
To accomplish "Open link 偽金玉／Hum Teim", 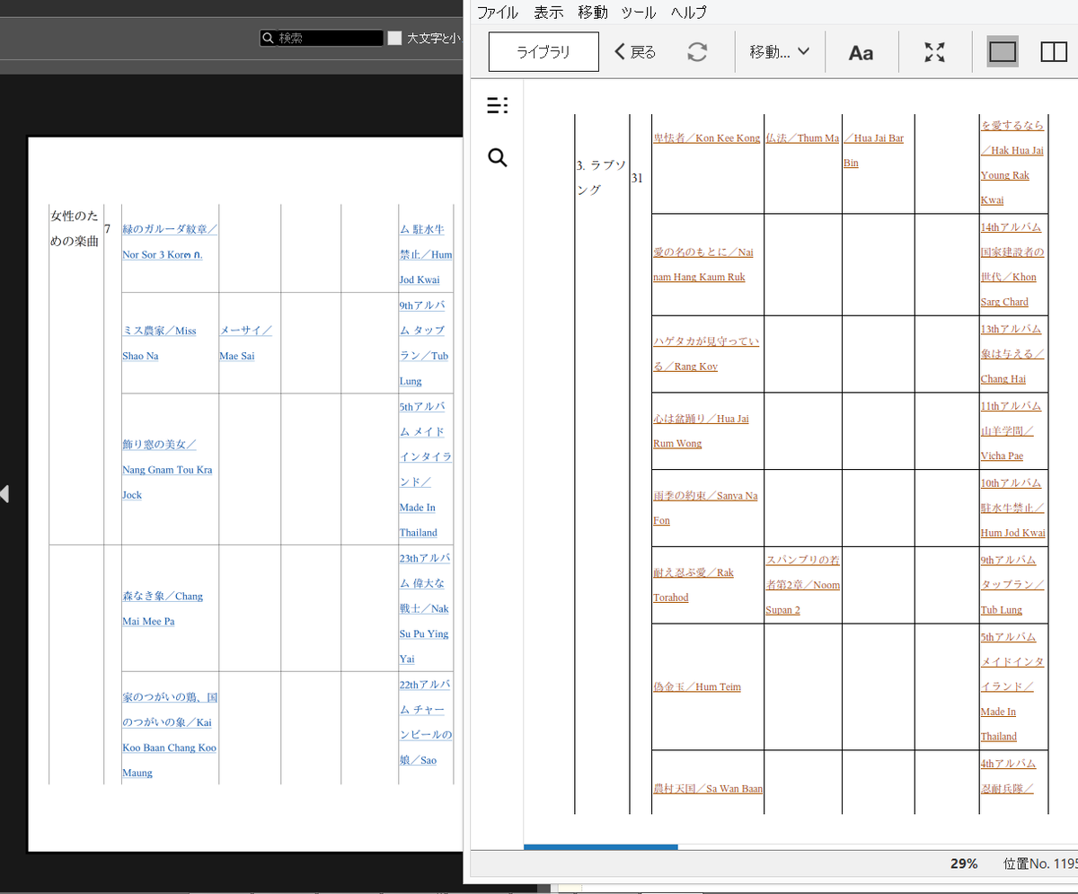I will 696,686.
